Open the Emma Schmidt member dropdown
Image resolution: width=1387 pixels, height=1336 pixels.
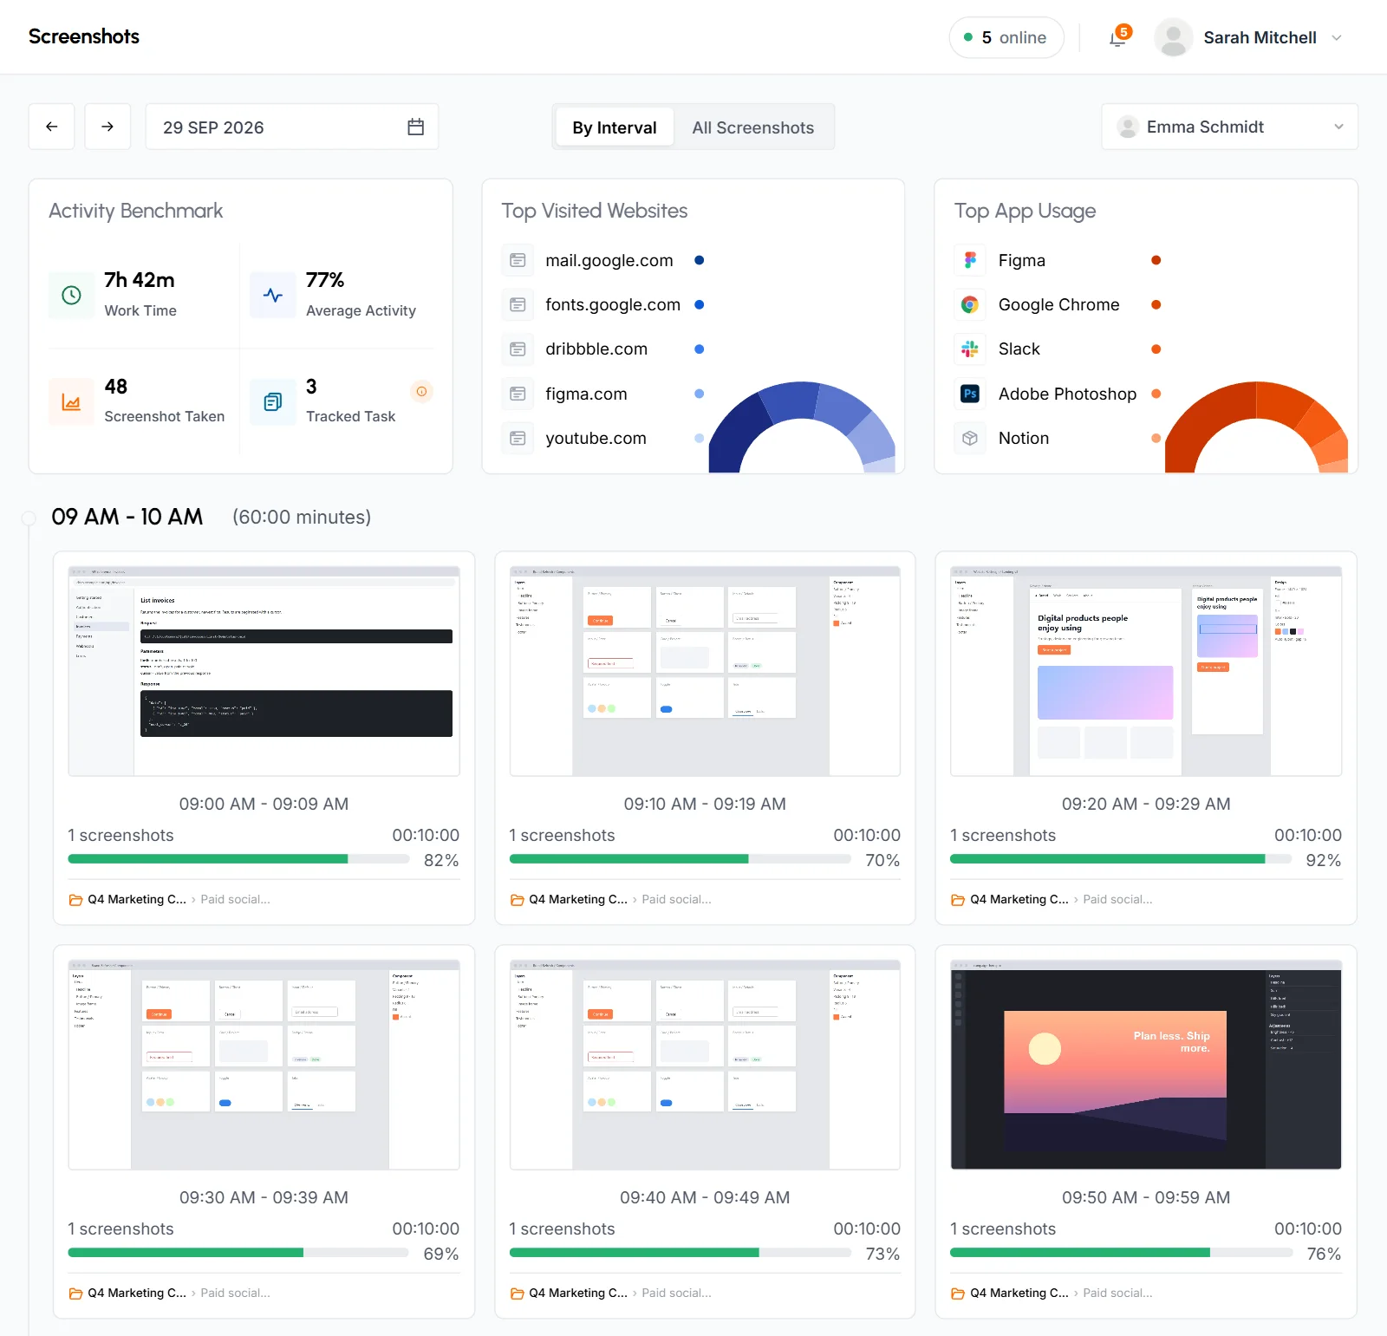pyautogui.click(x=1229, y=127)
